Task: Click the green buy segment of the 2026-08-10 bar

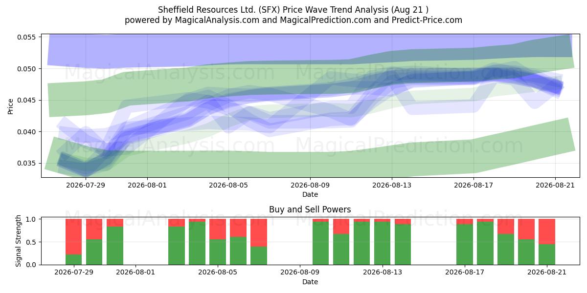Action: click(x=320, y=243)
